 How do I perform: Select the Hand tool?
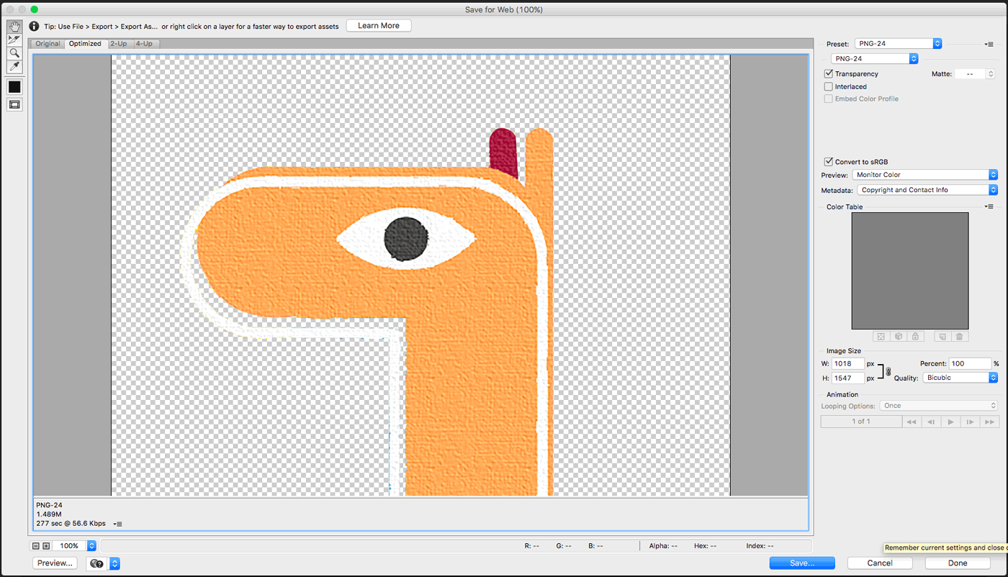14,27
